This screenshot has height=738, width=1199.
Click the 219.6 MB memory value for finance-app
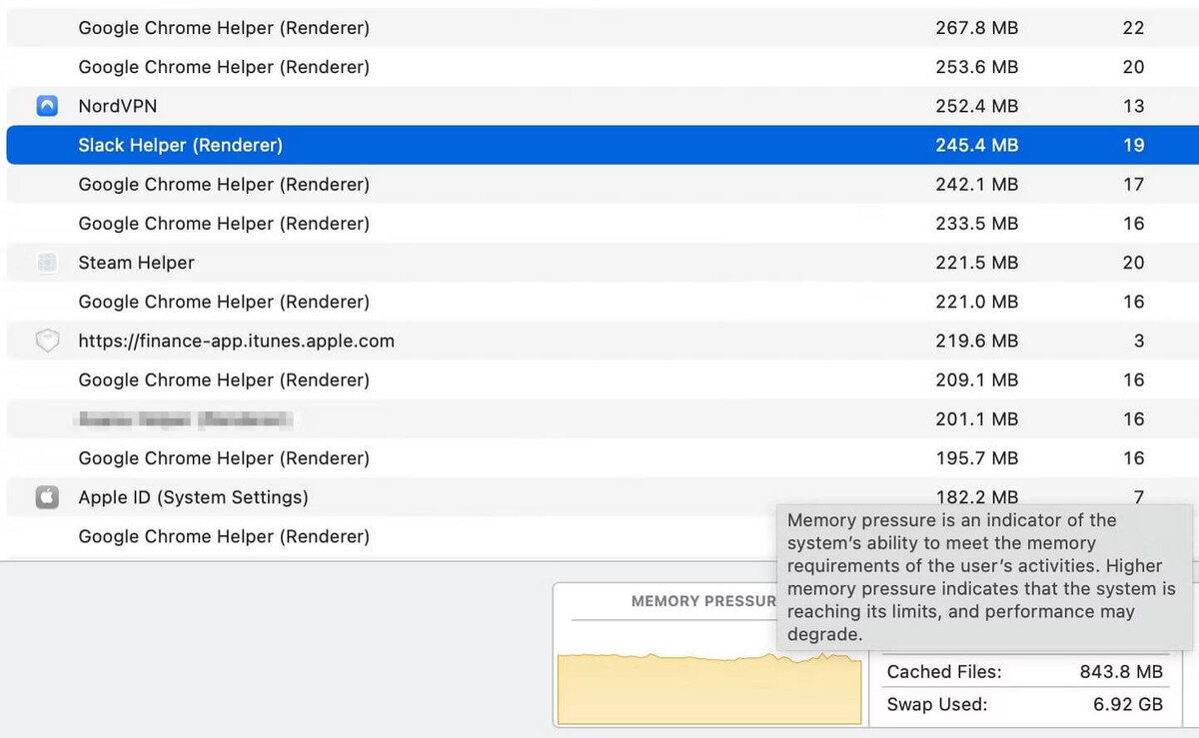pos(977,341)
